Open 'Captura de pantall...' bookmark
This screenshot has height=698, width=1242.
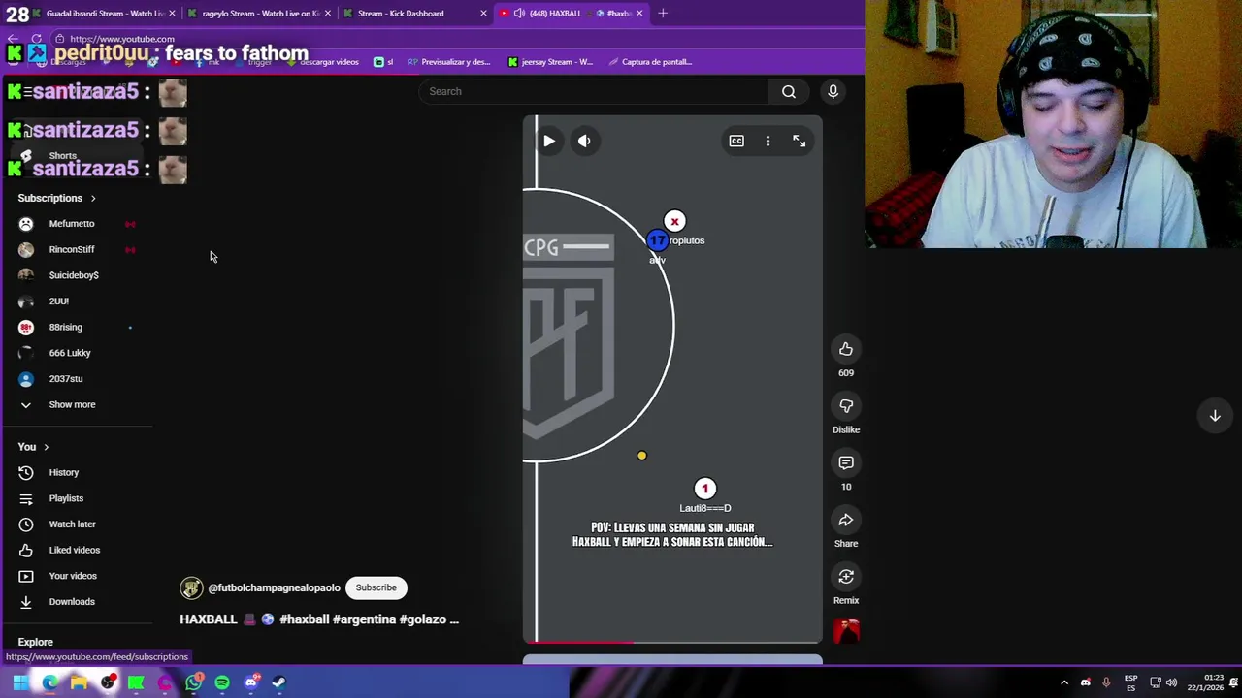(650, 62)
